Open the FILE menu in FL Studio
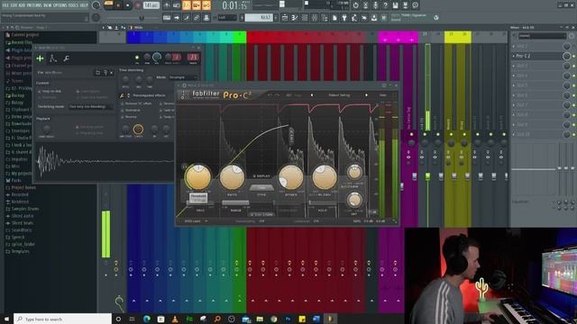Viewport: 577px width, 324px height. point(5,5)
